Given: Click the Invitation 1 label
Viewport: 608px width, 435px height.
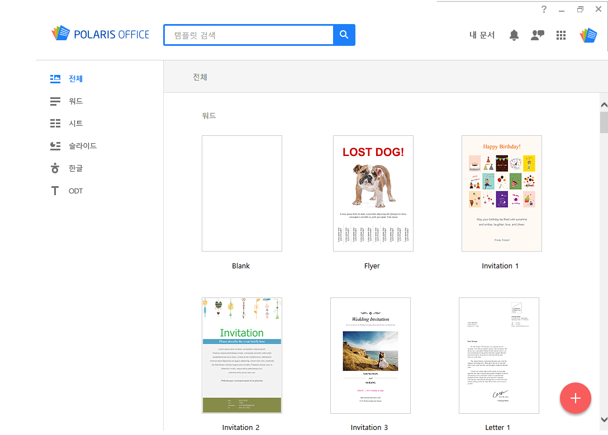Looking at the screenshot, I should point(500,266).
